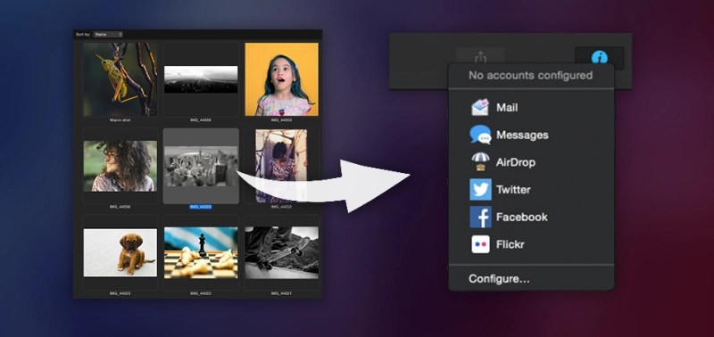The image size is (714, 337).
Task: Select the IMG_44056 panorama thumbnail
Action: [201, 79]
